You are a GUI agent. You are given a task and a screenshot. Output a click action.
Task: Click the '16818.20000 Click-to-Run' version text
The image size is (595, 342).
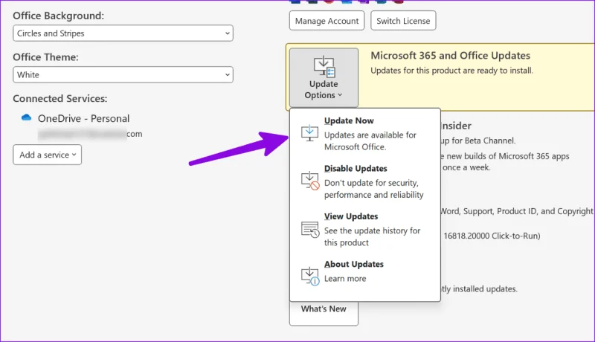click(x=492, y=236)
